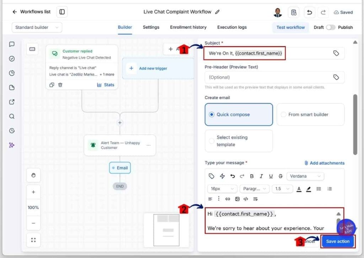This screenshot has width=364, height=258.
Task: Insert custom value tag in Subject
Action: 336,53
